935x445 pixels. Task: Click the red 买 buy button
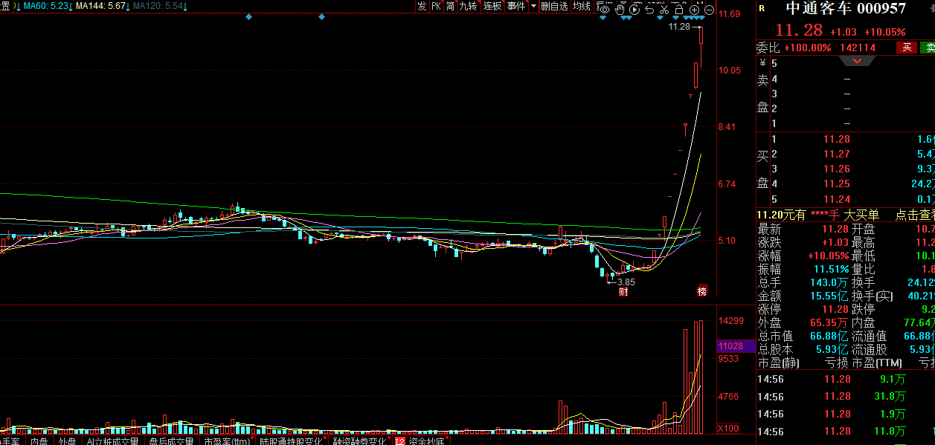[906, 48]
